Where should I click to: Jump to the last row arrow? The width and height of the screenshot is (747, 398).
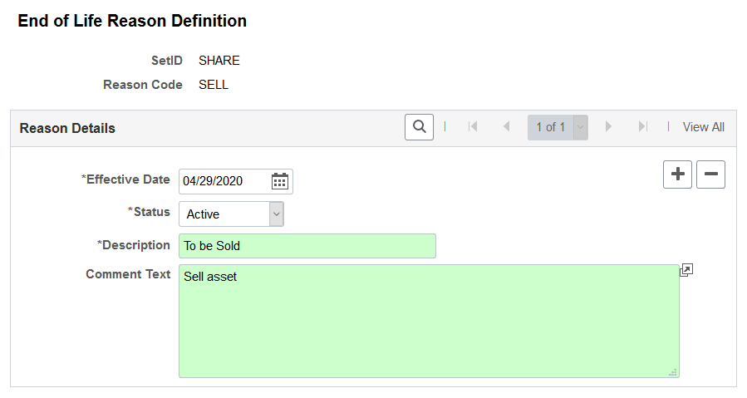(x=642, y=127)
